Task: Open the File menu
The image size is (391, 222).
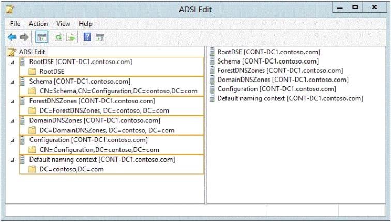Action: [x=15, y=24]
